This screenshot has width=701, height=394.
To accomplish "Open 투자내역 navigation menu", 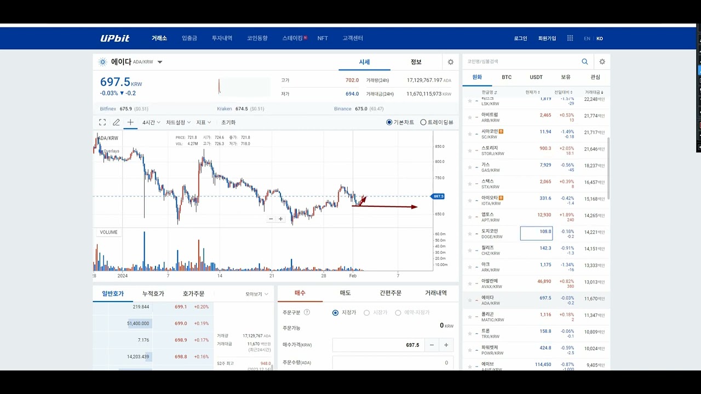I will 222,38.
